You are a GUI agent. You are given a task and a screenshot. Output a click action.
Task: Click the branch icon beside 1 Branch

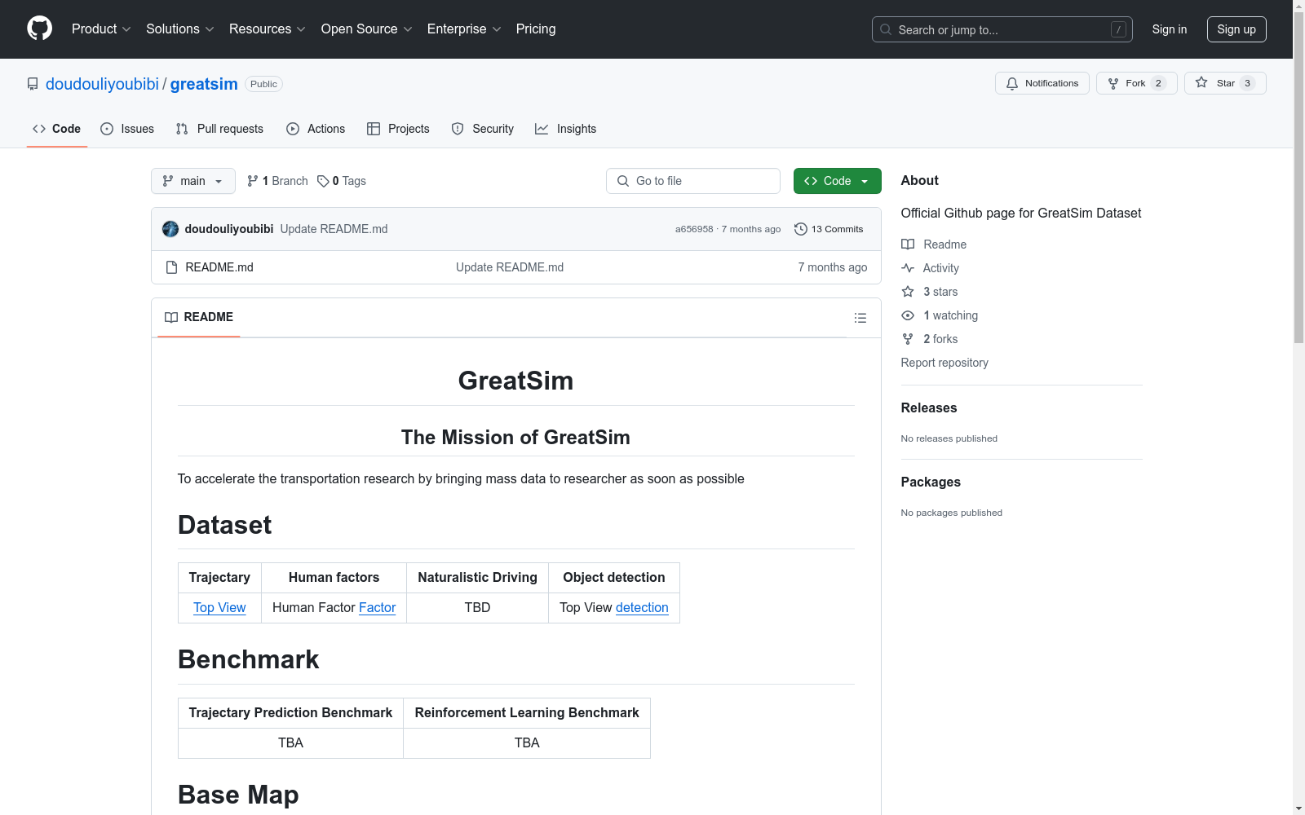click(253, 181)
